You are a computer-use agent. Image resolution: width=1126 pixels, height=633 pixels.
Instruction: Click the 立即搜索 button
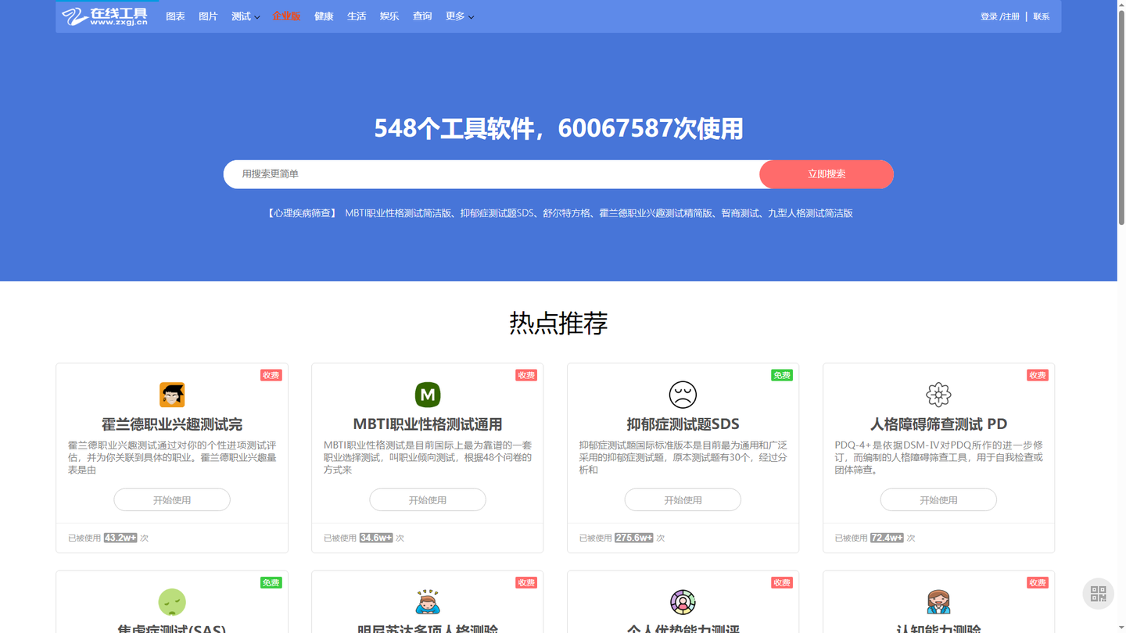[x=827, y=174]
